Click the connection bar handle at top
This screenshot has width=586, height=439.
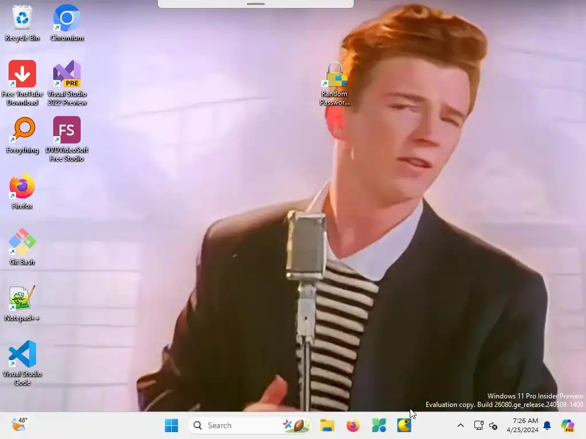coord(256,4)
